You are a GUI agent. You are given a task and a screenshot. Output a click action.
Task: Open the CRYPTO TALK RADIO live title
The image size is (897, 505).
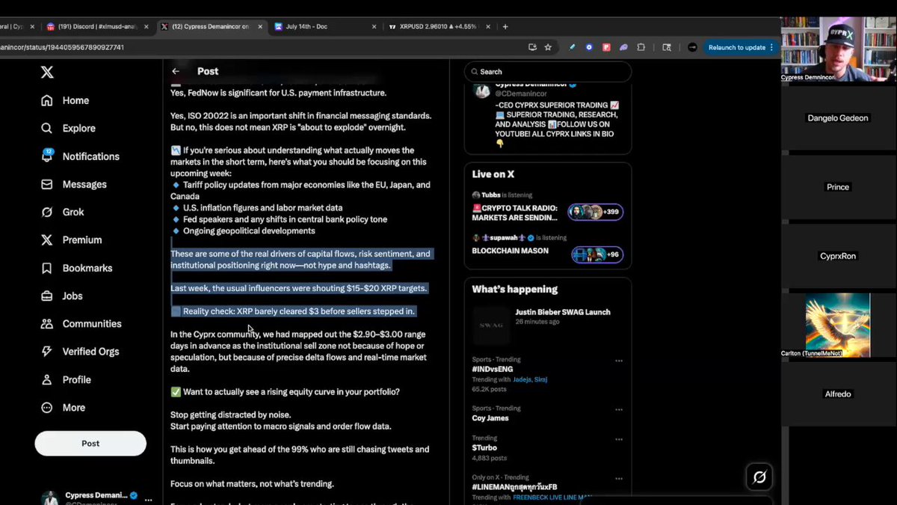coord(515,212)
